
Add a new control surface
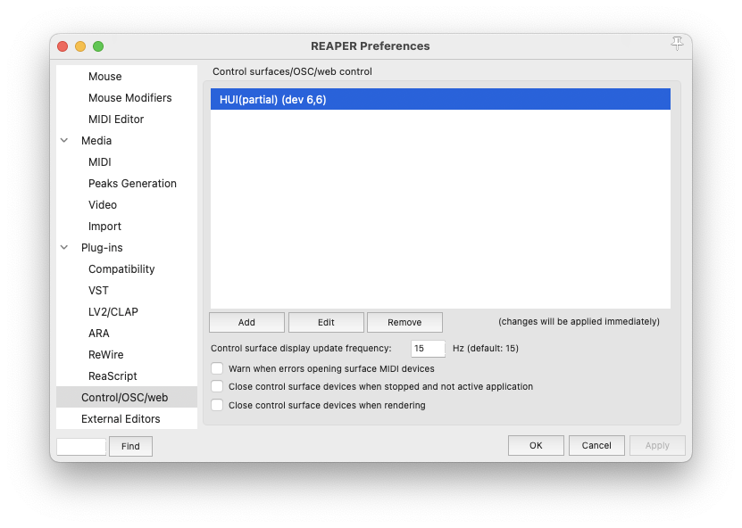(x=246, y=322)
